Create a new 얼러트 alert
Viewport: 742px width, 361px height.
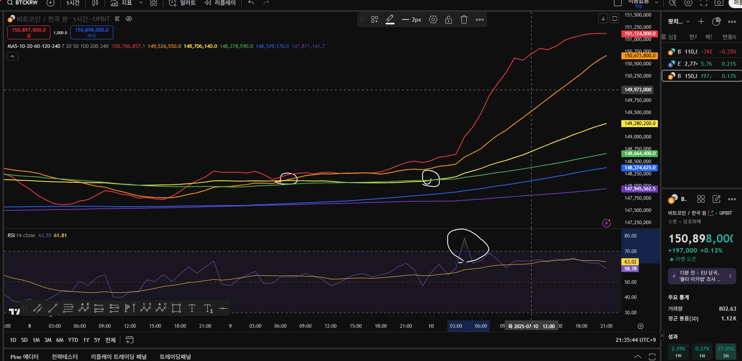point(182,3)
